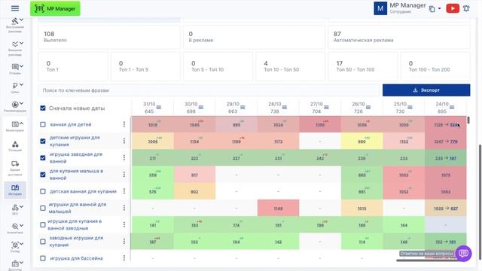Open the hamburger menu
482x271 pixels.
coord(15,8)
